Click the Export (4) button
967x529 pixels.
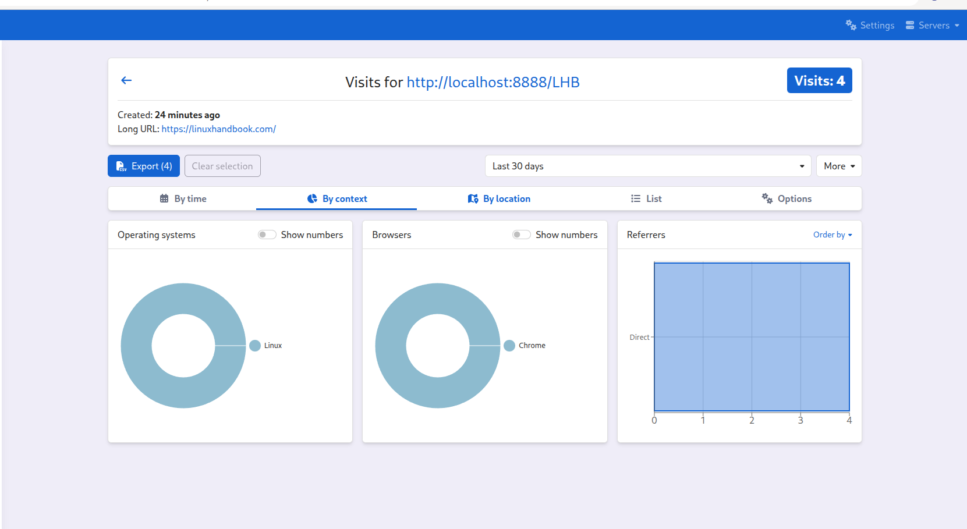[144, 166]
